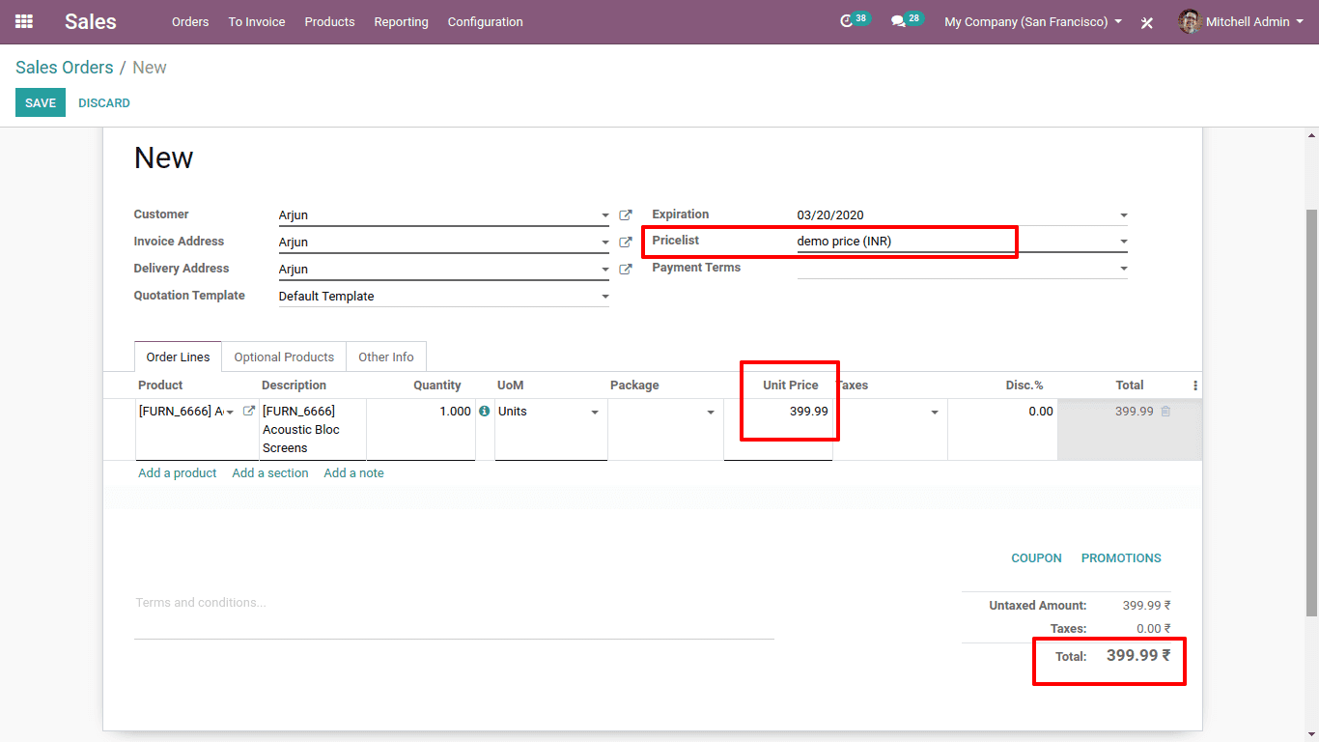This screenshot has height=742, width=1319.
Task: Click the Quantity column header
Action: point(437,385)
